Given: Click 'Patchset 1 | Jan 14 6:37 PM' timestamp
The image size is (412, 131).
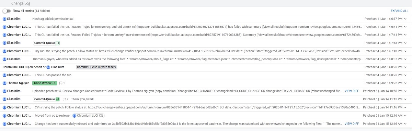Looking at the screenshot, I should 383,19.
